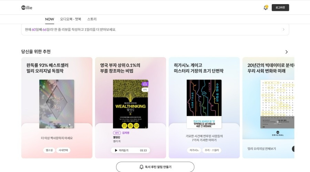Click the dark arrow button beside 밀리 오리지널 전체보기
310x172 pixels.
pos(293,149)
